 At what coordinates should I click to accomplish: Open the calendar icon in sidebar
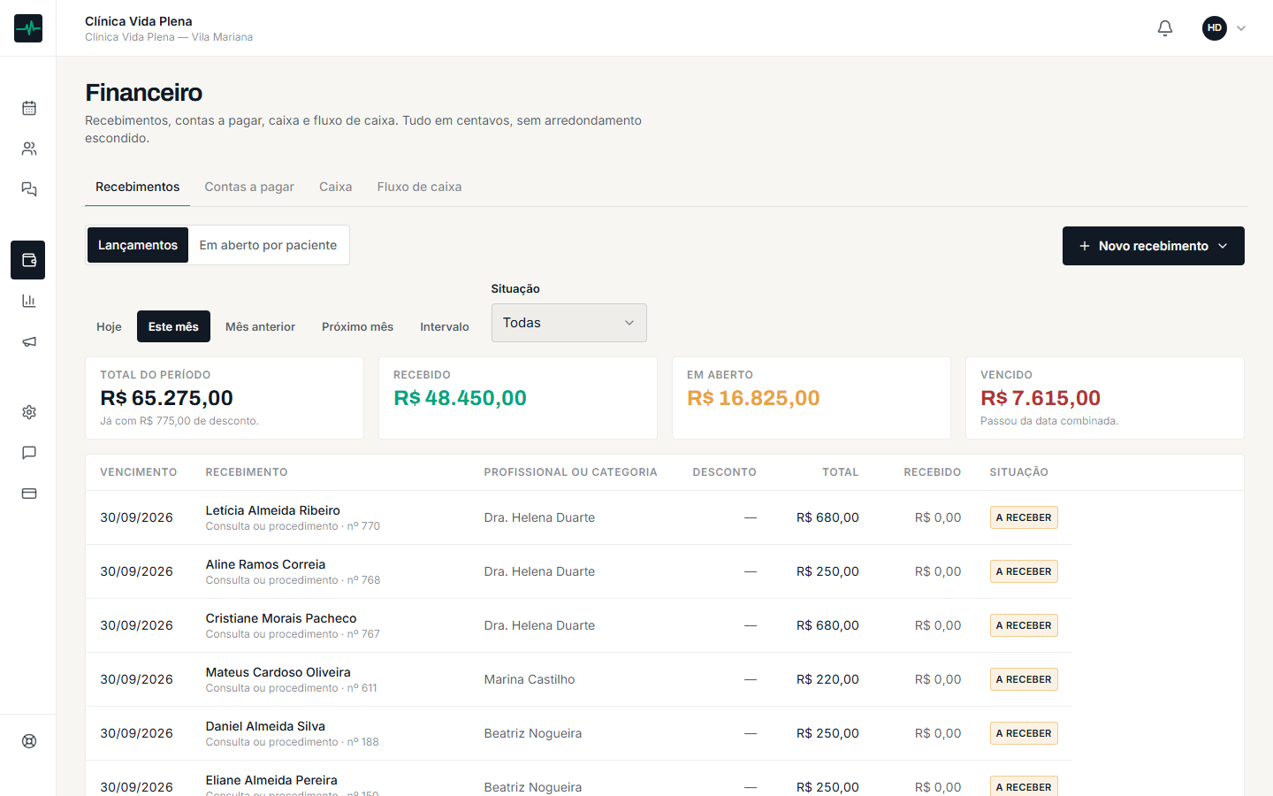29,108
